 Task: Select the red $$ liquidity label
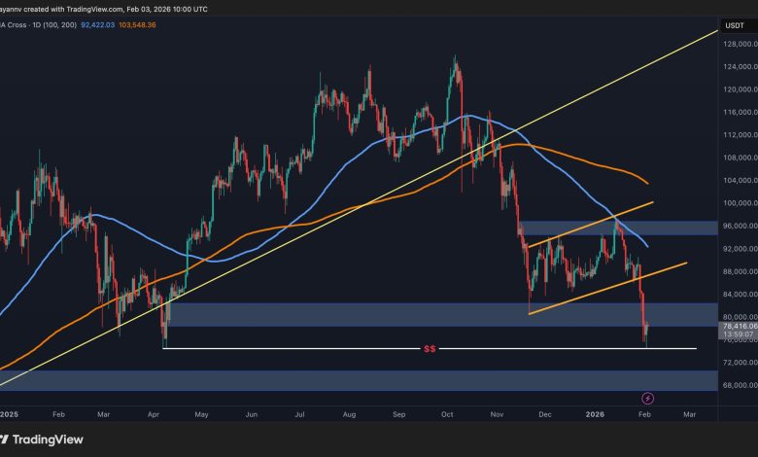(427, 348)
